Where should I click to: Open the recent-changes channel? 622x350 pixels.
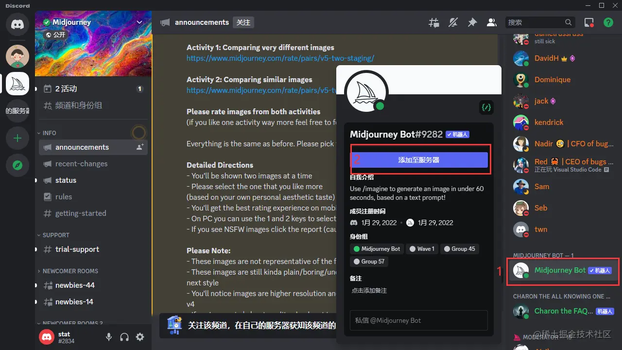tap(93, 164)
